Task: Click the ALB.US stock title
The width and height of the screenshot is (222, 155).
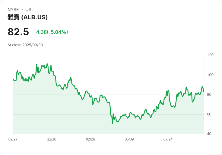Action: pos(28,17)
